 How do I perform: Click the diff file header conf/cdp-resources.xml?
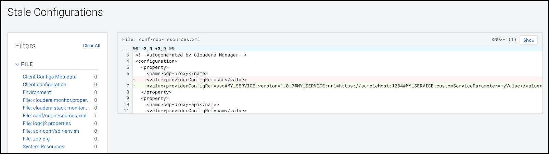coord(161,40)
